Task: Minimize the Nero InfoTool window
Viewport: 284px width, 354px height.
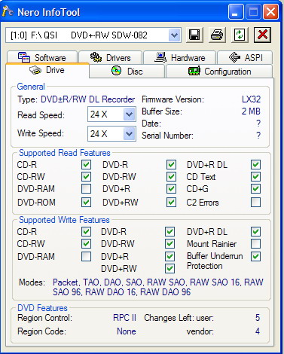Action: [236, 11]
